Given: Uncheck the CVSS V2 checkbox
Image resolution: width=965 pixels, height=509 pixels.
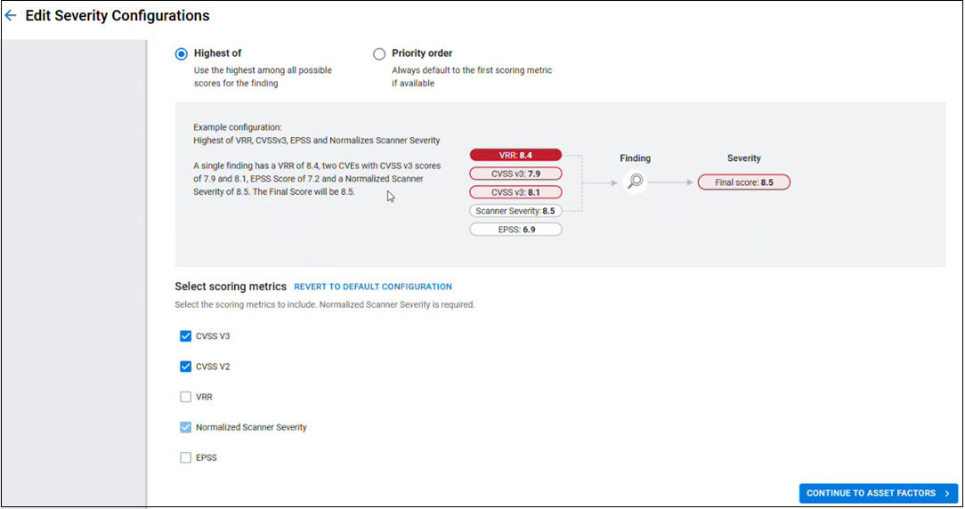Looking at the screenshot, I should coord(186,367).
